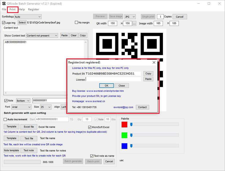Click the Bits field showing 10
225x171 pixels.
[x=107, y=119]
